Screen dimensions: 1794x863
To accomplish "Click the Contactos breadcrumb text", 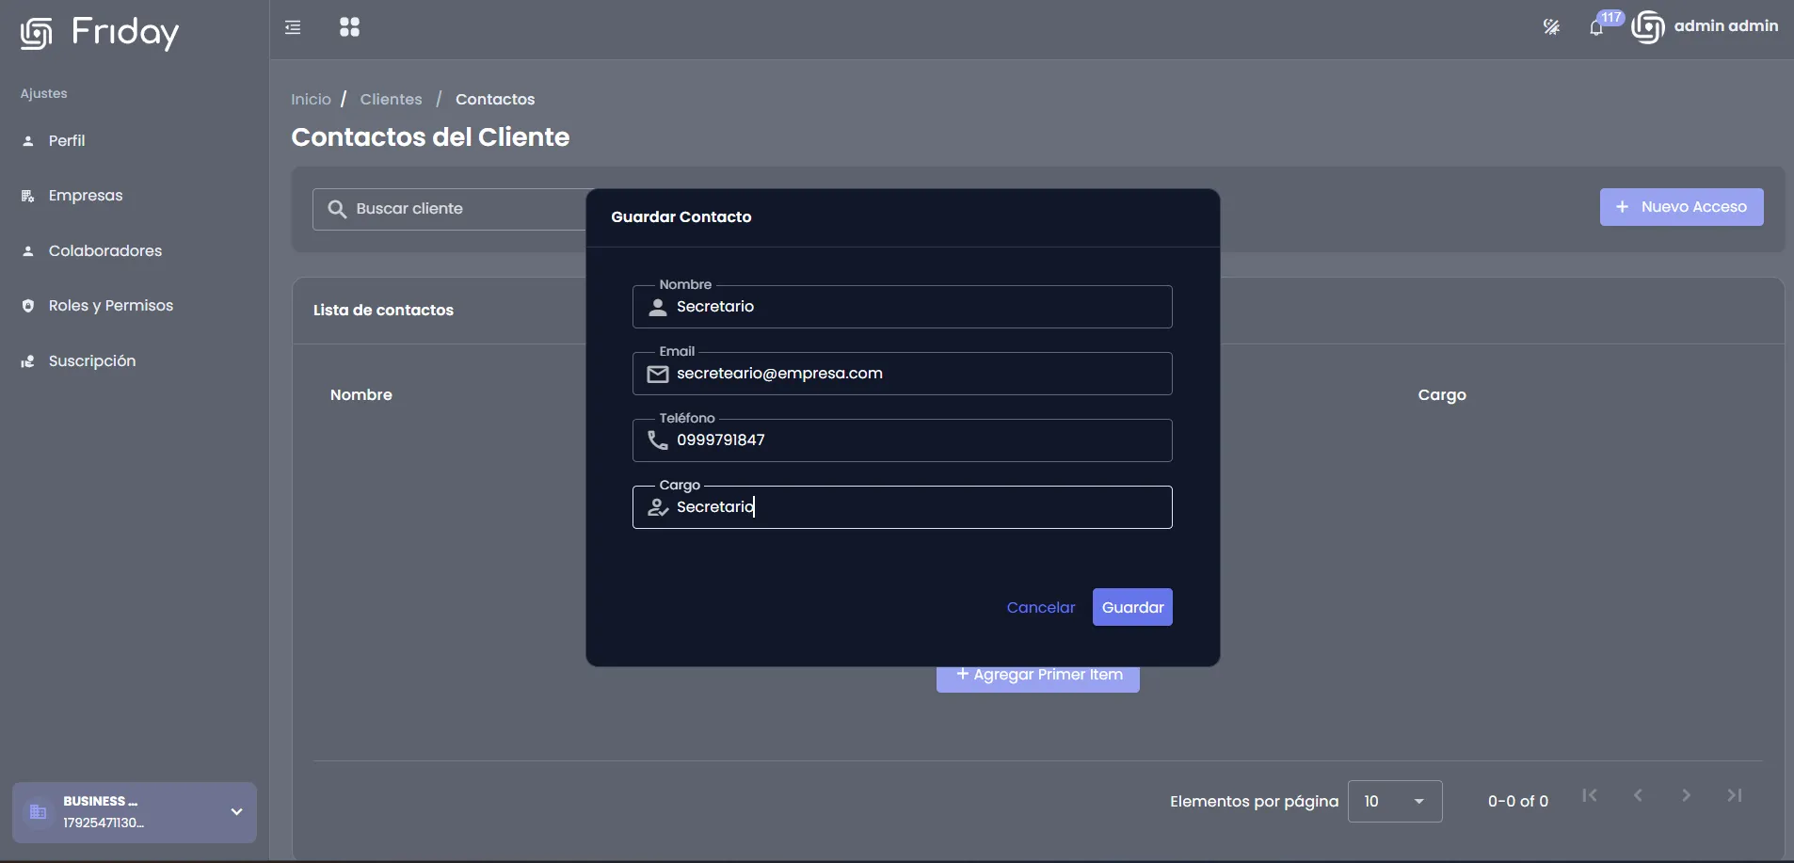I will point(495,100).
